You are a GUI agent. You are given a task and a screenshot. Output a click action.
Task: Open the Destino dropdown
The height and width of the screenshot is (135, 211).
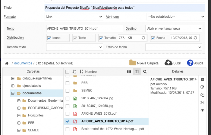[x=173, y=28]
